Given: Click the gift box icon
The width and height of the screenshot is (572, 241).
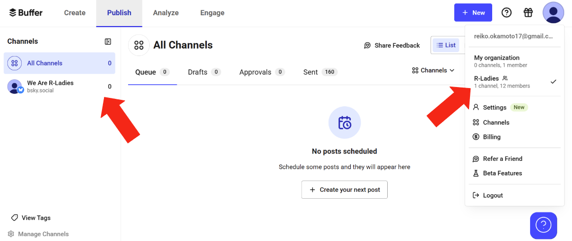Looking at the screenshot, I should tap(528, 13).
